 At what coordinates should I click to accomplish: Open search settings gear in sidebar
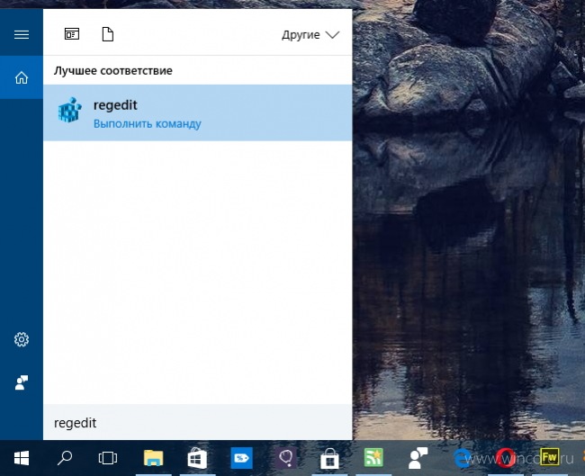[22, 339]
